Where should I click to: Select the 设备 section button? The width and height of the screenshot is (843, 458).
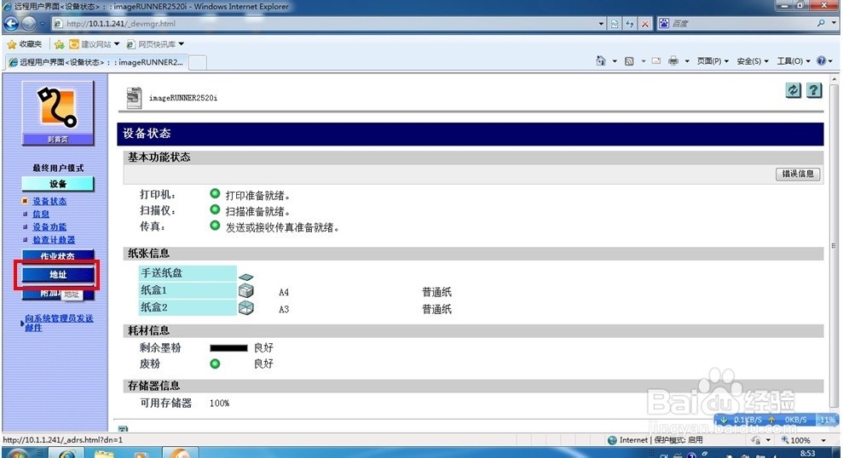(57, 184)
